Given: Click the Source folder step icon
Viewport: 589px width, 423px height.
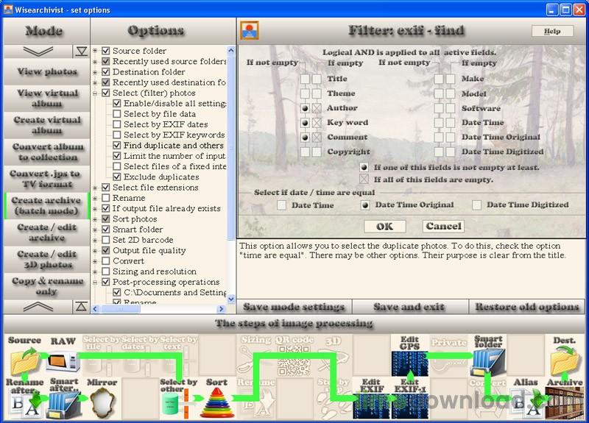Looking at the screenshot, I should pos(25,360).
